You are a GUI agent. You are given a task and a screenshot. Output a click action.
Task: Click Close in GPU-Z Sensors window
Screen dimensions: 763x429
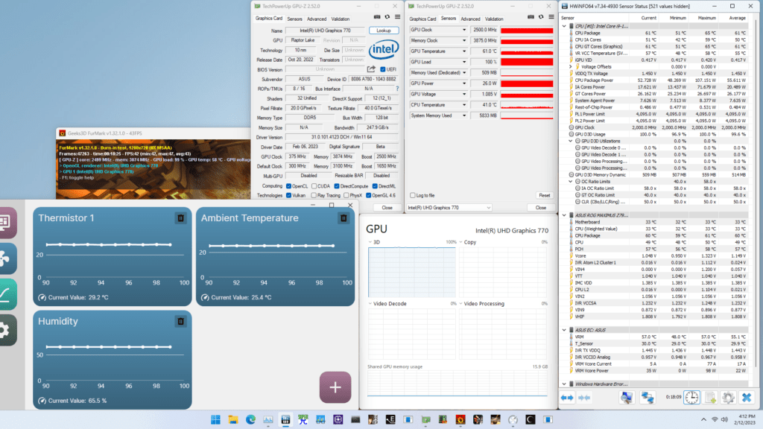(x=541, y=208)
